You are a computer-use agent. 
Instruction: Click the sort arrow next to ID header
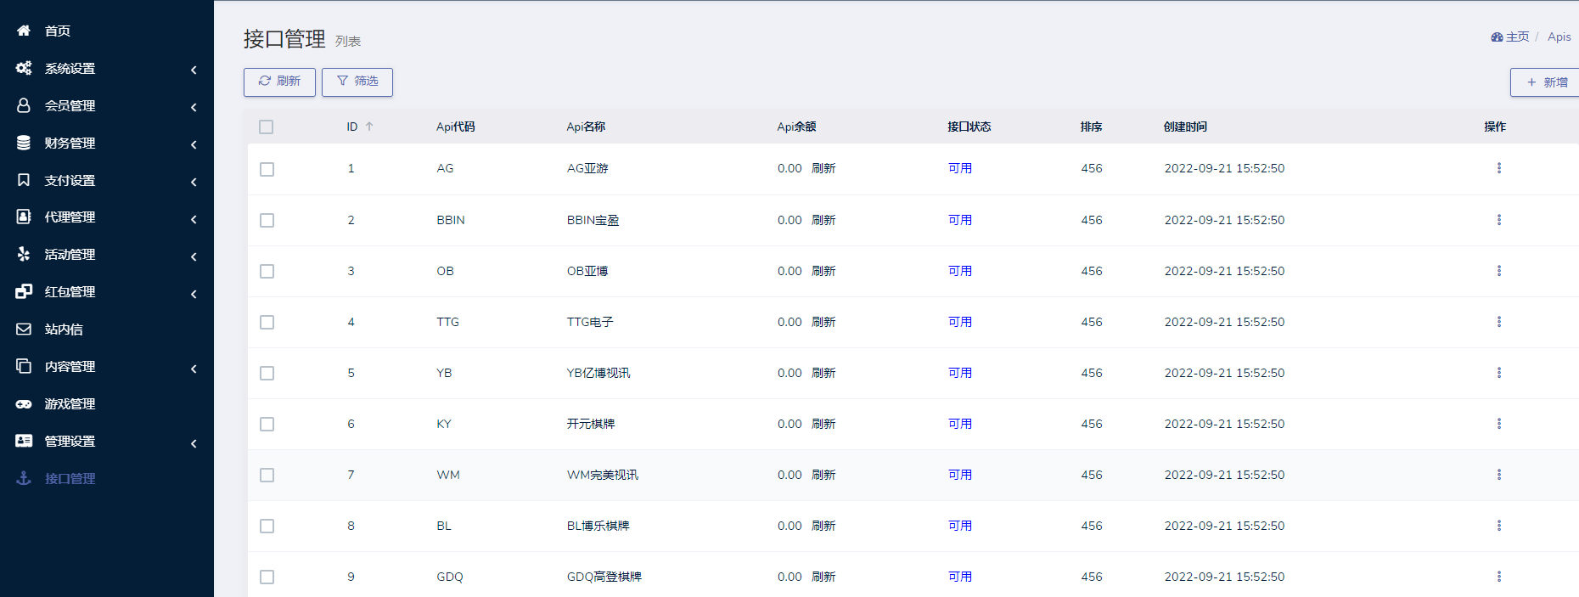pos(369,127)
